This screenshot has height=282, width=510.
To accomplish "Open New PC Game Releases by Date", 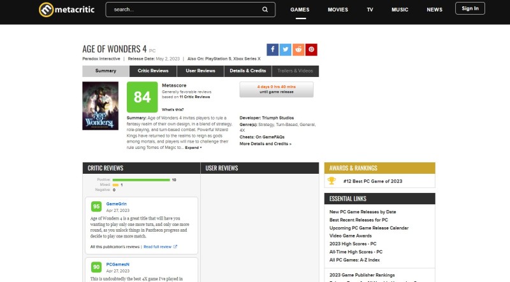I will (x=363, y=212).
